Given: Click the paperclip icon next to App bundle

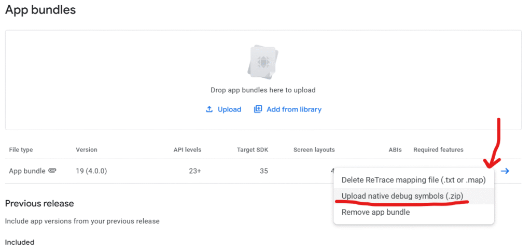Looking at the screenshot, I should pos(52,171).
